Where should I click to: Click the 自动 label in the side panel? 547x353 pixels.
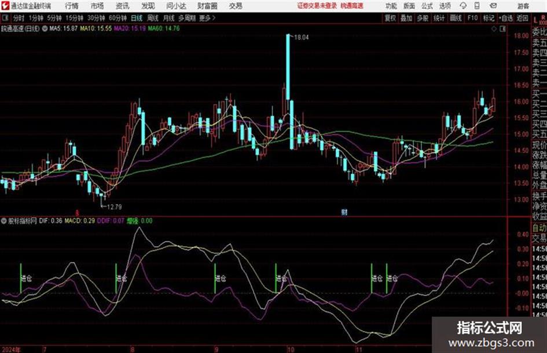click(539, 228)
